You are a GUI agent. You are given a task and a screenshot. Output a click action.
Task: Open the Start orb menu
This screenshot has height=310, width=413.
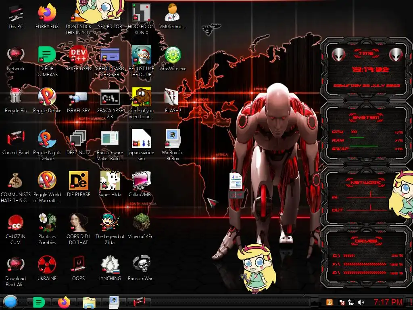coord(10,302)
